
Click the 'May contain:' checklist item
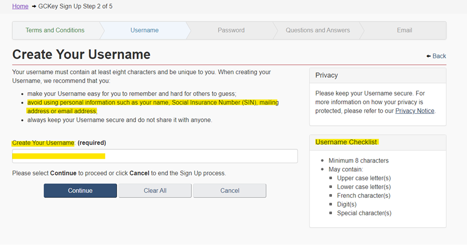tap(346, 170)
